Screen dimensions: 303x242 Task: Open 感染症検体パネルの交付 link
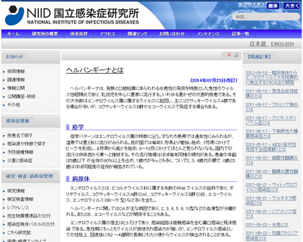point(31,224)
